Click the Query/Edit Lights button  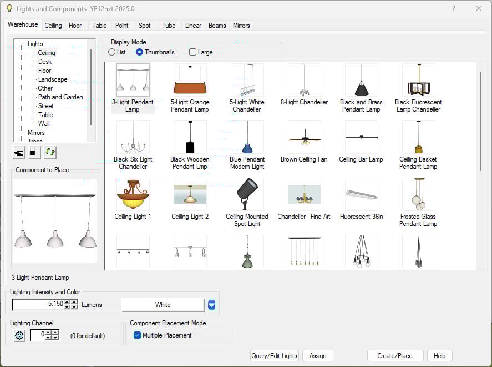pyautogui.click(x=275, y=356)
